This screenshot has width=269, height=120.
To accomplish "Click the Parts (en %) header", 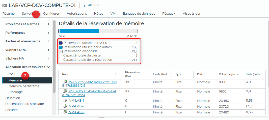I will tap(253, 74).
